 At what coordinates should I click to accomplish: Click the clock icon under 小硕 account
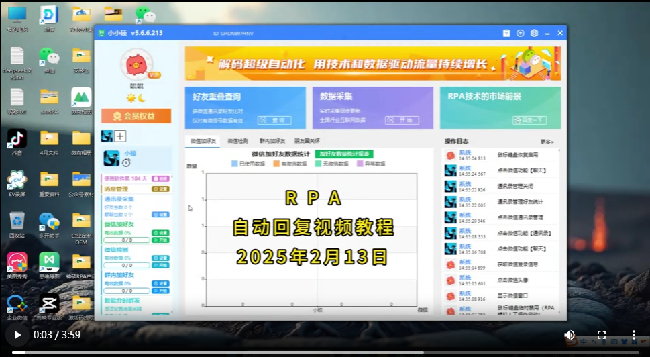(x=126, y=163)
